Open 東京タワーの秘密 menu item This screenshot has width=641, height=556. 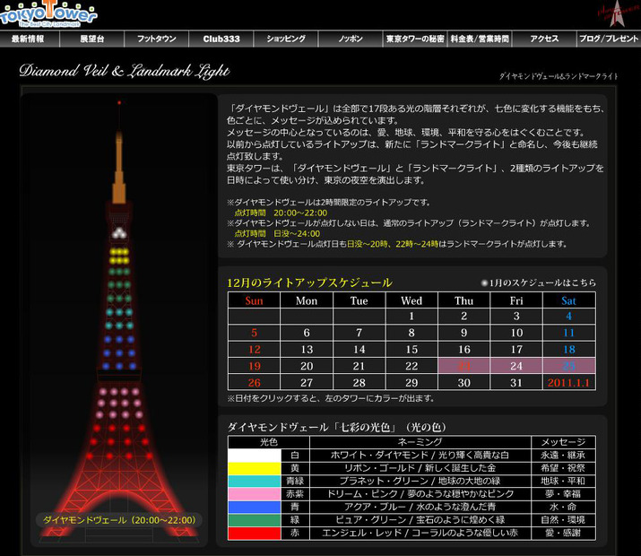click(415, 39)
